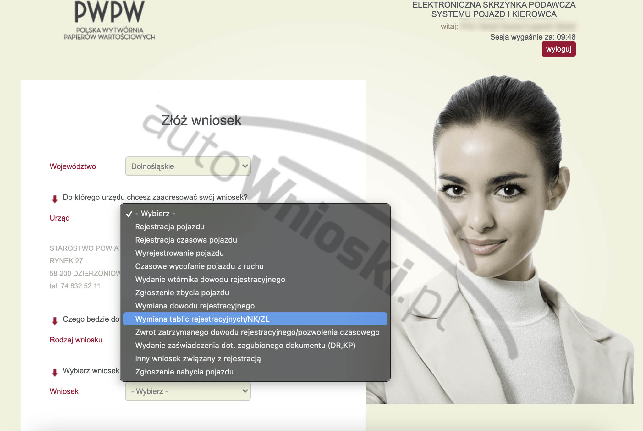
Task: Click the red arrow beside Czego będzie
Action: [55, 321]
